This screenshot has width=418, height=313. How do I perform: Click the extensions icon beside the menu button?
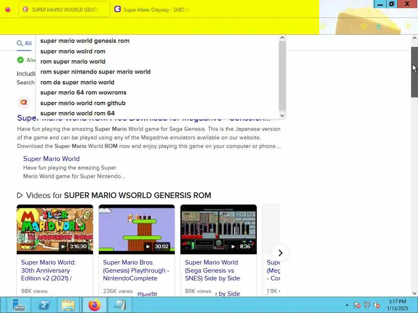click(394, 26)
